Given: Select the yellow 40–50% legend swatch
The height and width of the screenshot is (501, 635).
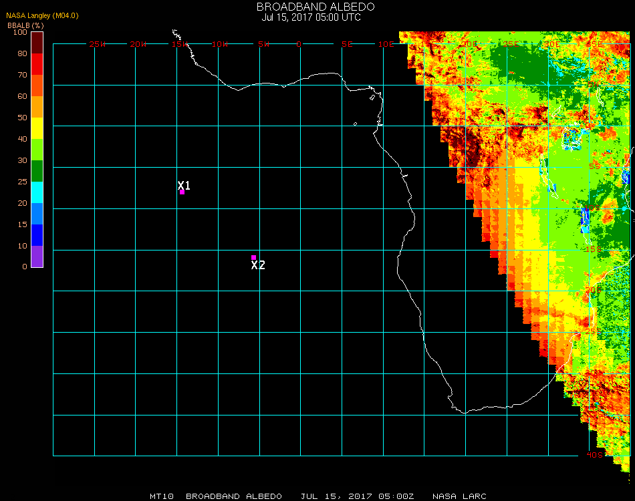Looking at the screenshot, I should [x=37, y=128].
